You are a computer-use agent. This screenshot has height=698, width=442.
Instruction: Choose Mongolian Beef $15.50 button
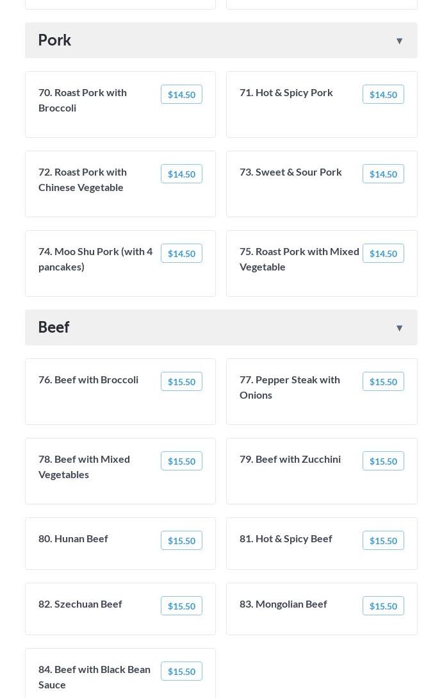click(x=383, y=606)
